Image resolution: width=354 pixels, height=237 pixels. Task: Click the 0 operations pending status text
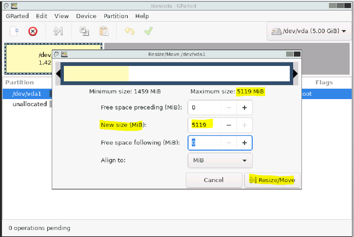tap(39, 228)
